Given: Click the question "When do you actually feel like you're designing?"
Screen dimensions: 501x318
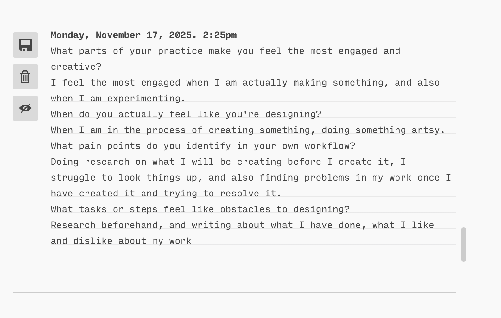Looking at the screenshot, I should point(186,114).
